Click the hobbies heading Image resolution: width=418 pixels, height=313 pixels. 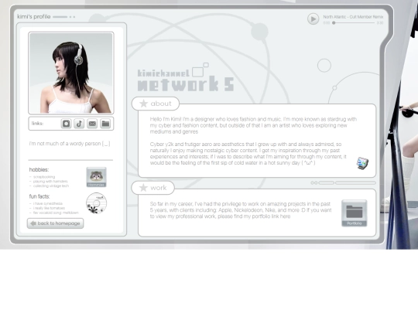point(39,169)
